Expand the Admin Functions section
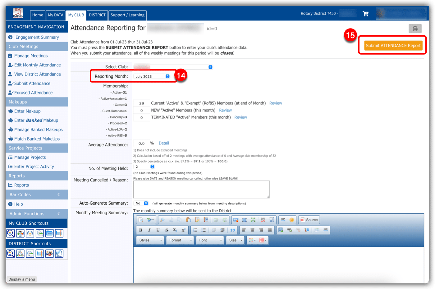 [x=37, y=214]
